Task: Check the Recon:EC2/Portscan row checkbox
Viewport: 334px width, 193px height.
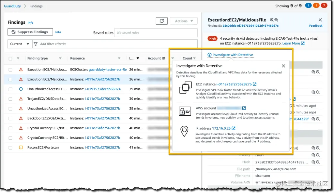Action: [10, 148]
